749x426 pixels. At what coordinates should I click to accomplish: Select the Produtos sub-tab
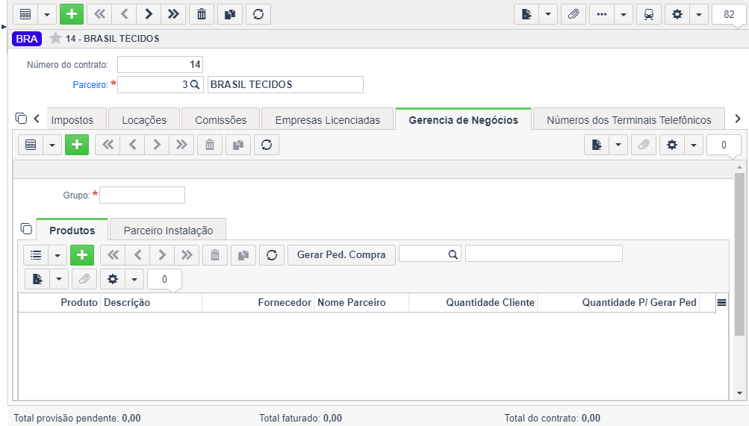click(x=72, y=231)
